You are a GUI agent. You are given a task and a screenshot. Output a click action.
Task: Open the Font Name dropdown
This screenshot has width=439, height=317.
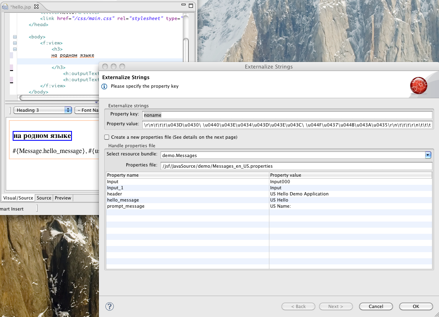pos(87,110)
